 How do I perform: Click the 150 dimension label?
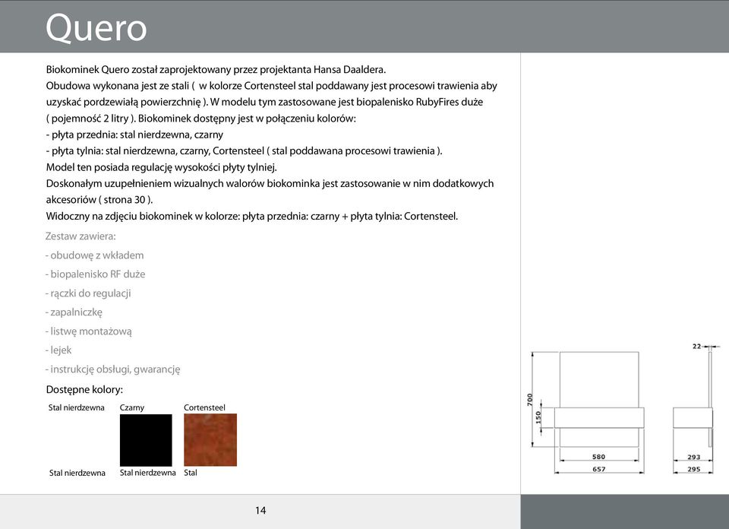point(538,417)
